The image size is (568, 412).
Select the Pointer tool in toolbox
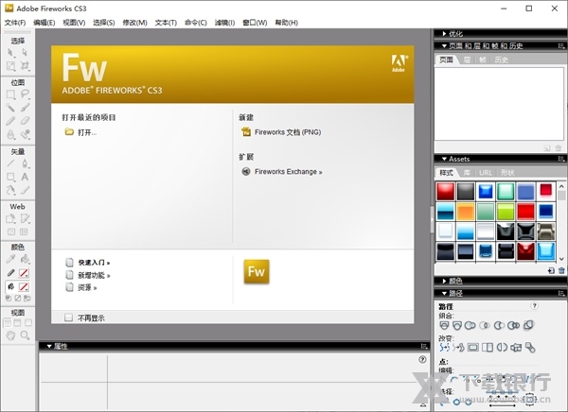point(10,53)
